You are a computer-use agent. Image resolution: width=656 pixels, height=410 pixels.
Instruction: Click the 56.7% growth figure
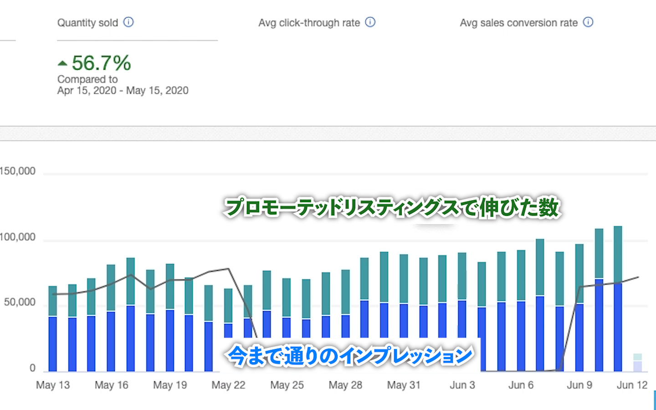(101, 63)
